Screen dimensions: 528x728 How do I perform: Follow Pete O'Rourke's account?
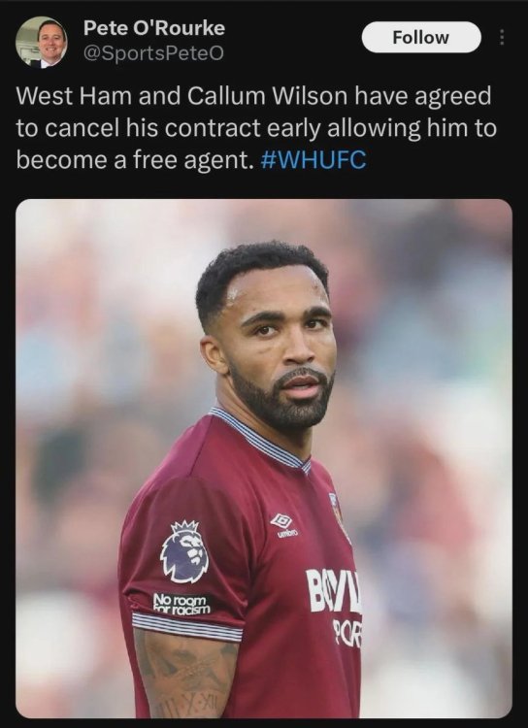tap(421, 37)
